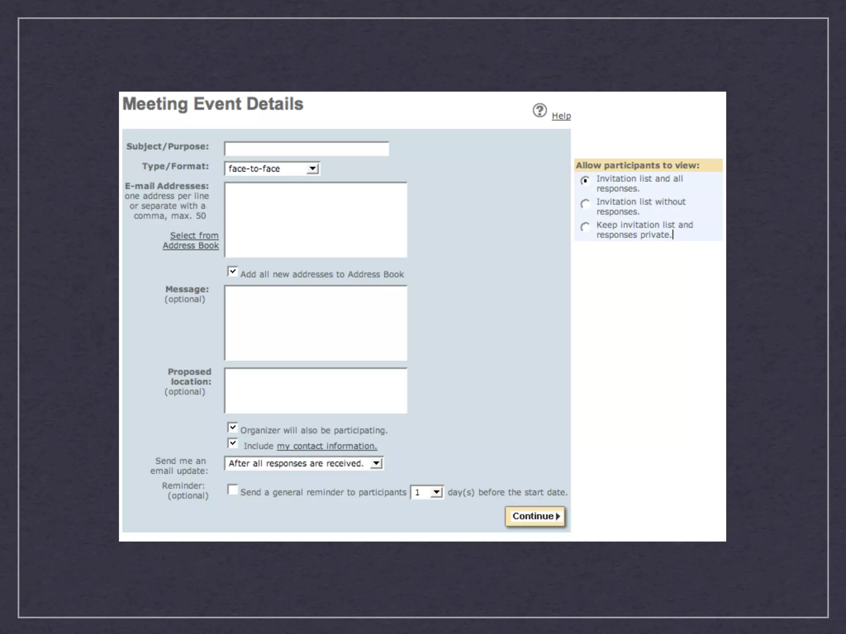Open the Type/Format face-to-face dropdown

[272, 168]
